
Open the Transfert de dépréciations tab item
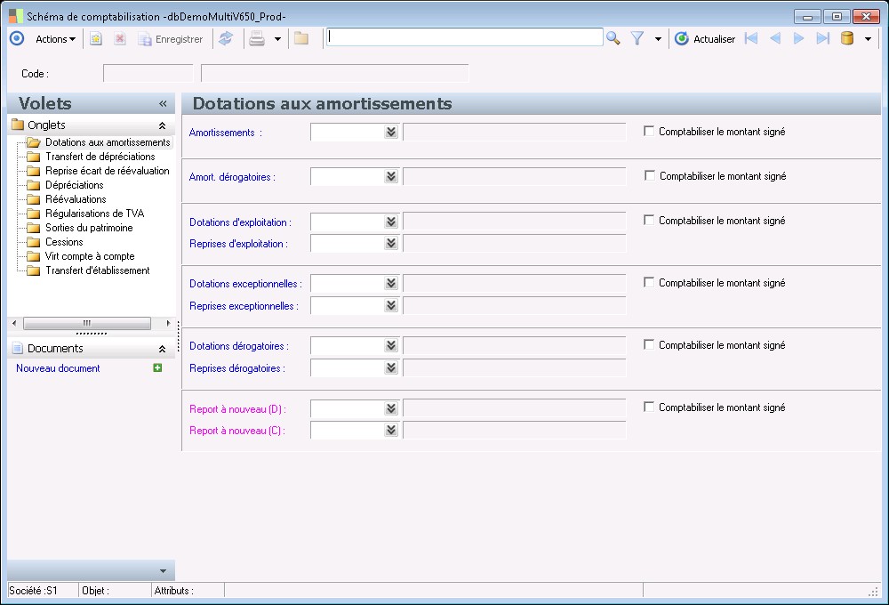[x=100, y=157]
